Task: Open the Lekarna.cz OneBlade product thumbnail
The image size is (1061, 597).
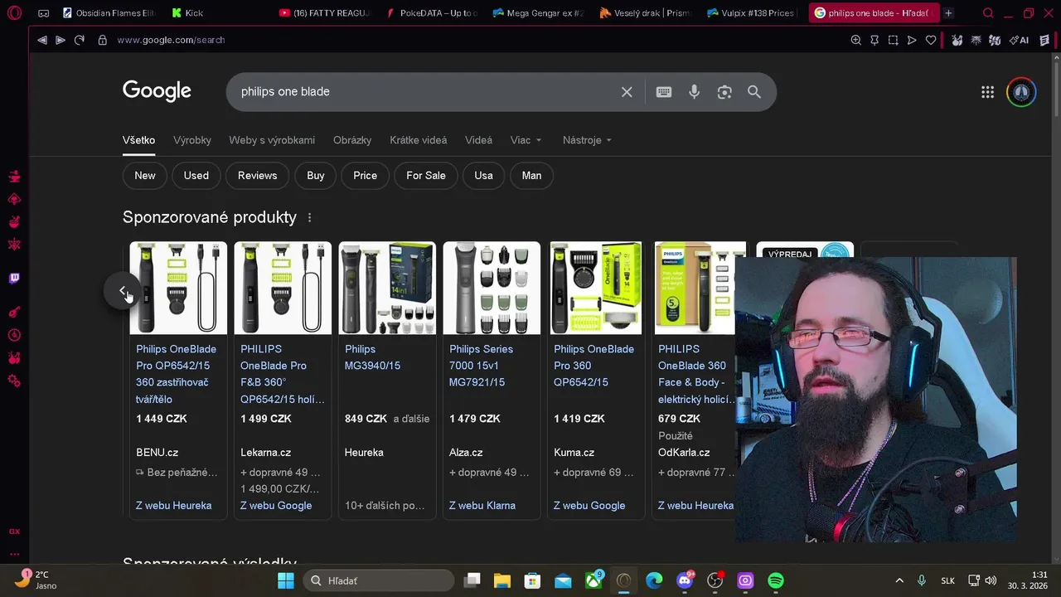Action: pos(283,289)
